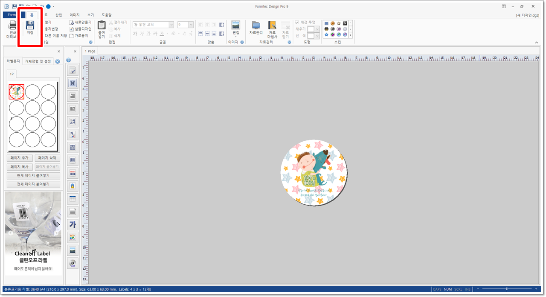Open the View (보기) ribbon tab

[x=90, y=15]
